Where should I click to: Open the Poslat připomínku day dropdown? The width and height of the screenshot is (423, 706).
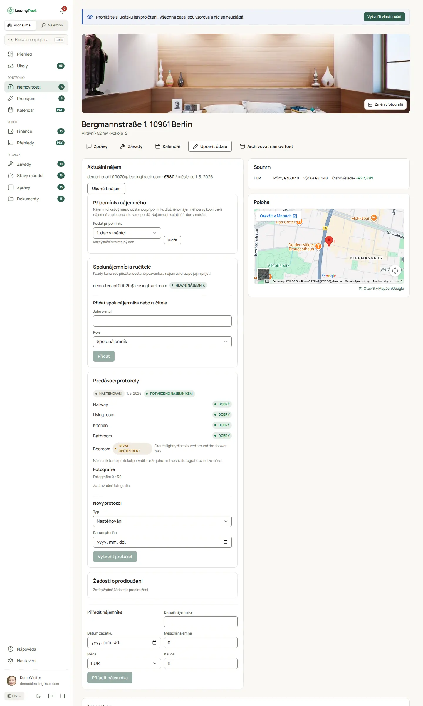(x=127, y=233)
